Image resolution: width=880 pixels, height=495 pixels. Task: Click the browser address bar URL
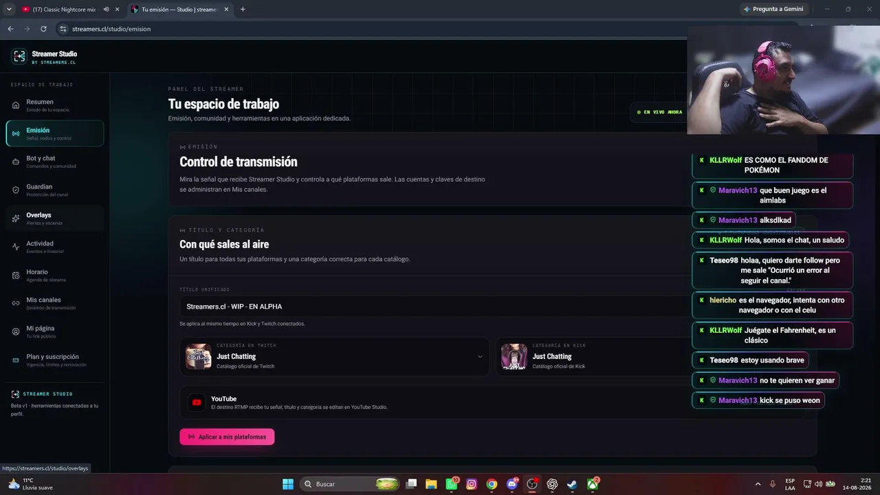[111, 29]
